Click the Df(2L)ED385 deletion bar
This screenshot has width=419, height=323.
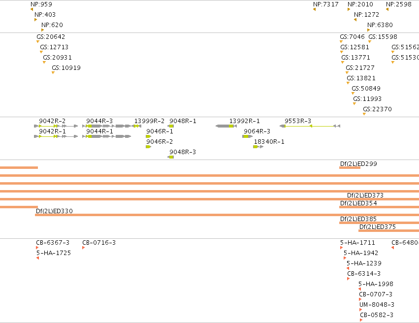tap(379, 223)
